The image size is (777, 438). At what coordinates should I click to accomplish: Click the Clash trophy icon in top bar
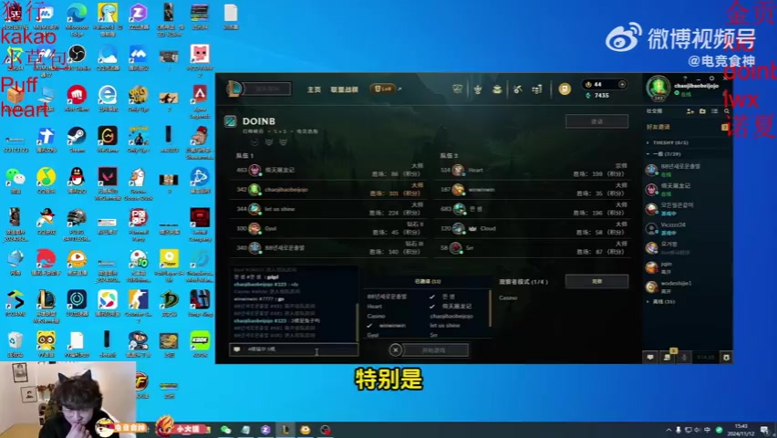pyautogui.click(x=477, y=89)
